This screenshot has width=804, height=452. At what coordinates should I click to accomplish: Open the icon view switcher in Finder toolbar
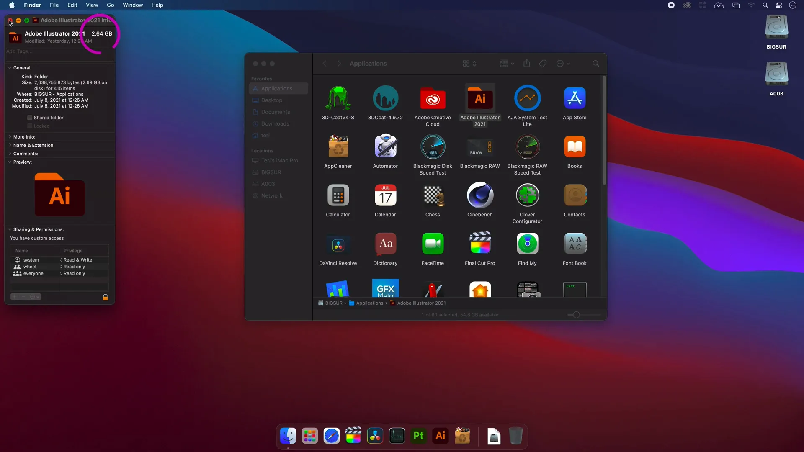[469, 64]
